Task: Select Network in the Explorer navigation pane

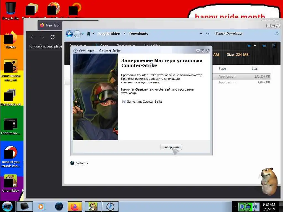Action: coord(79,163)
